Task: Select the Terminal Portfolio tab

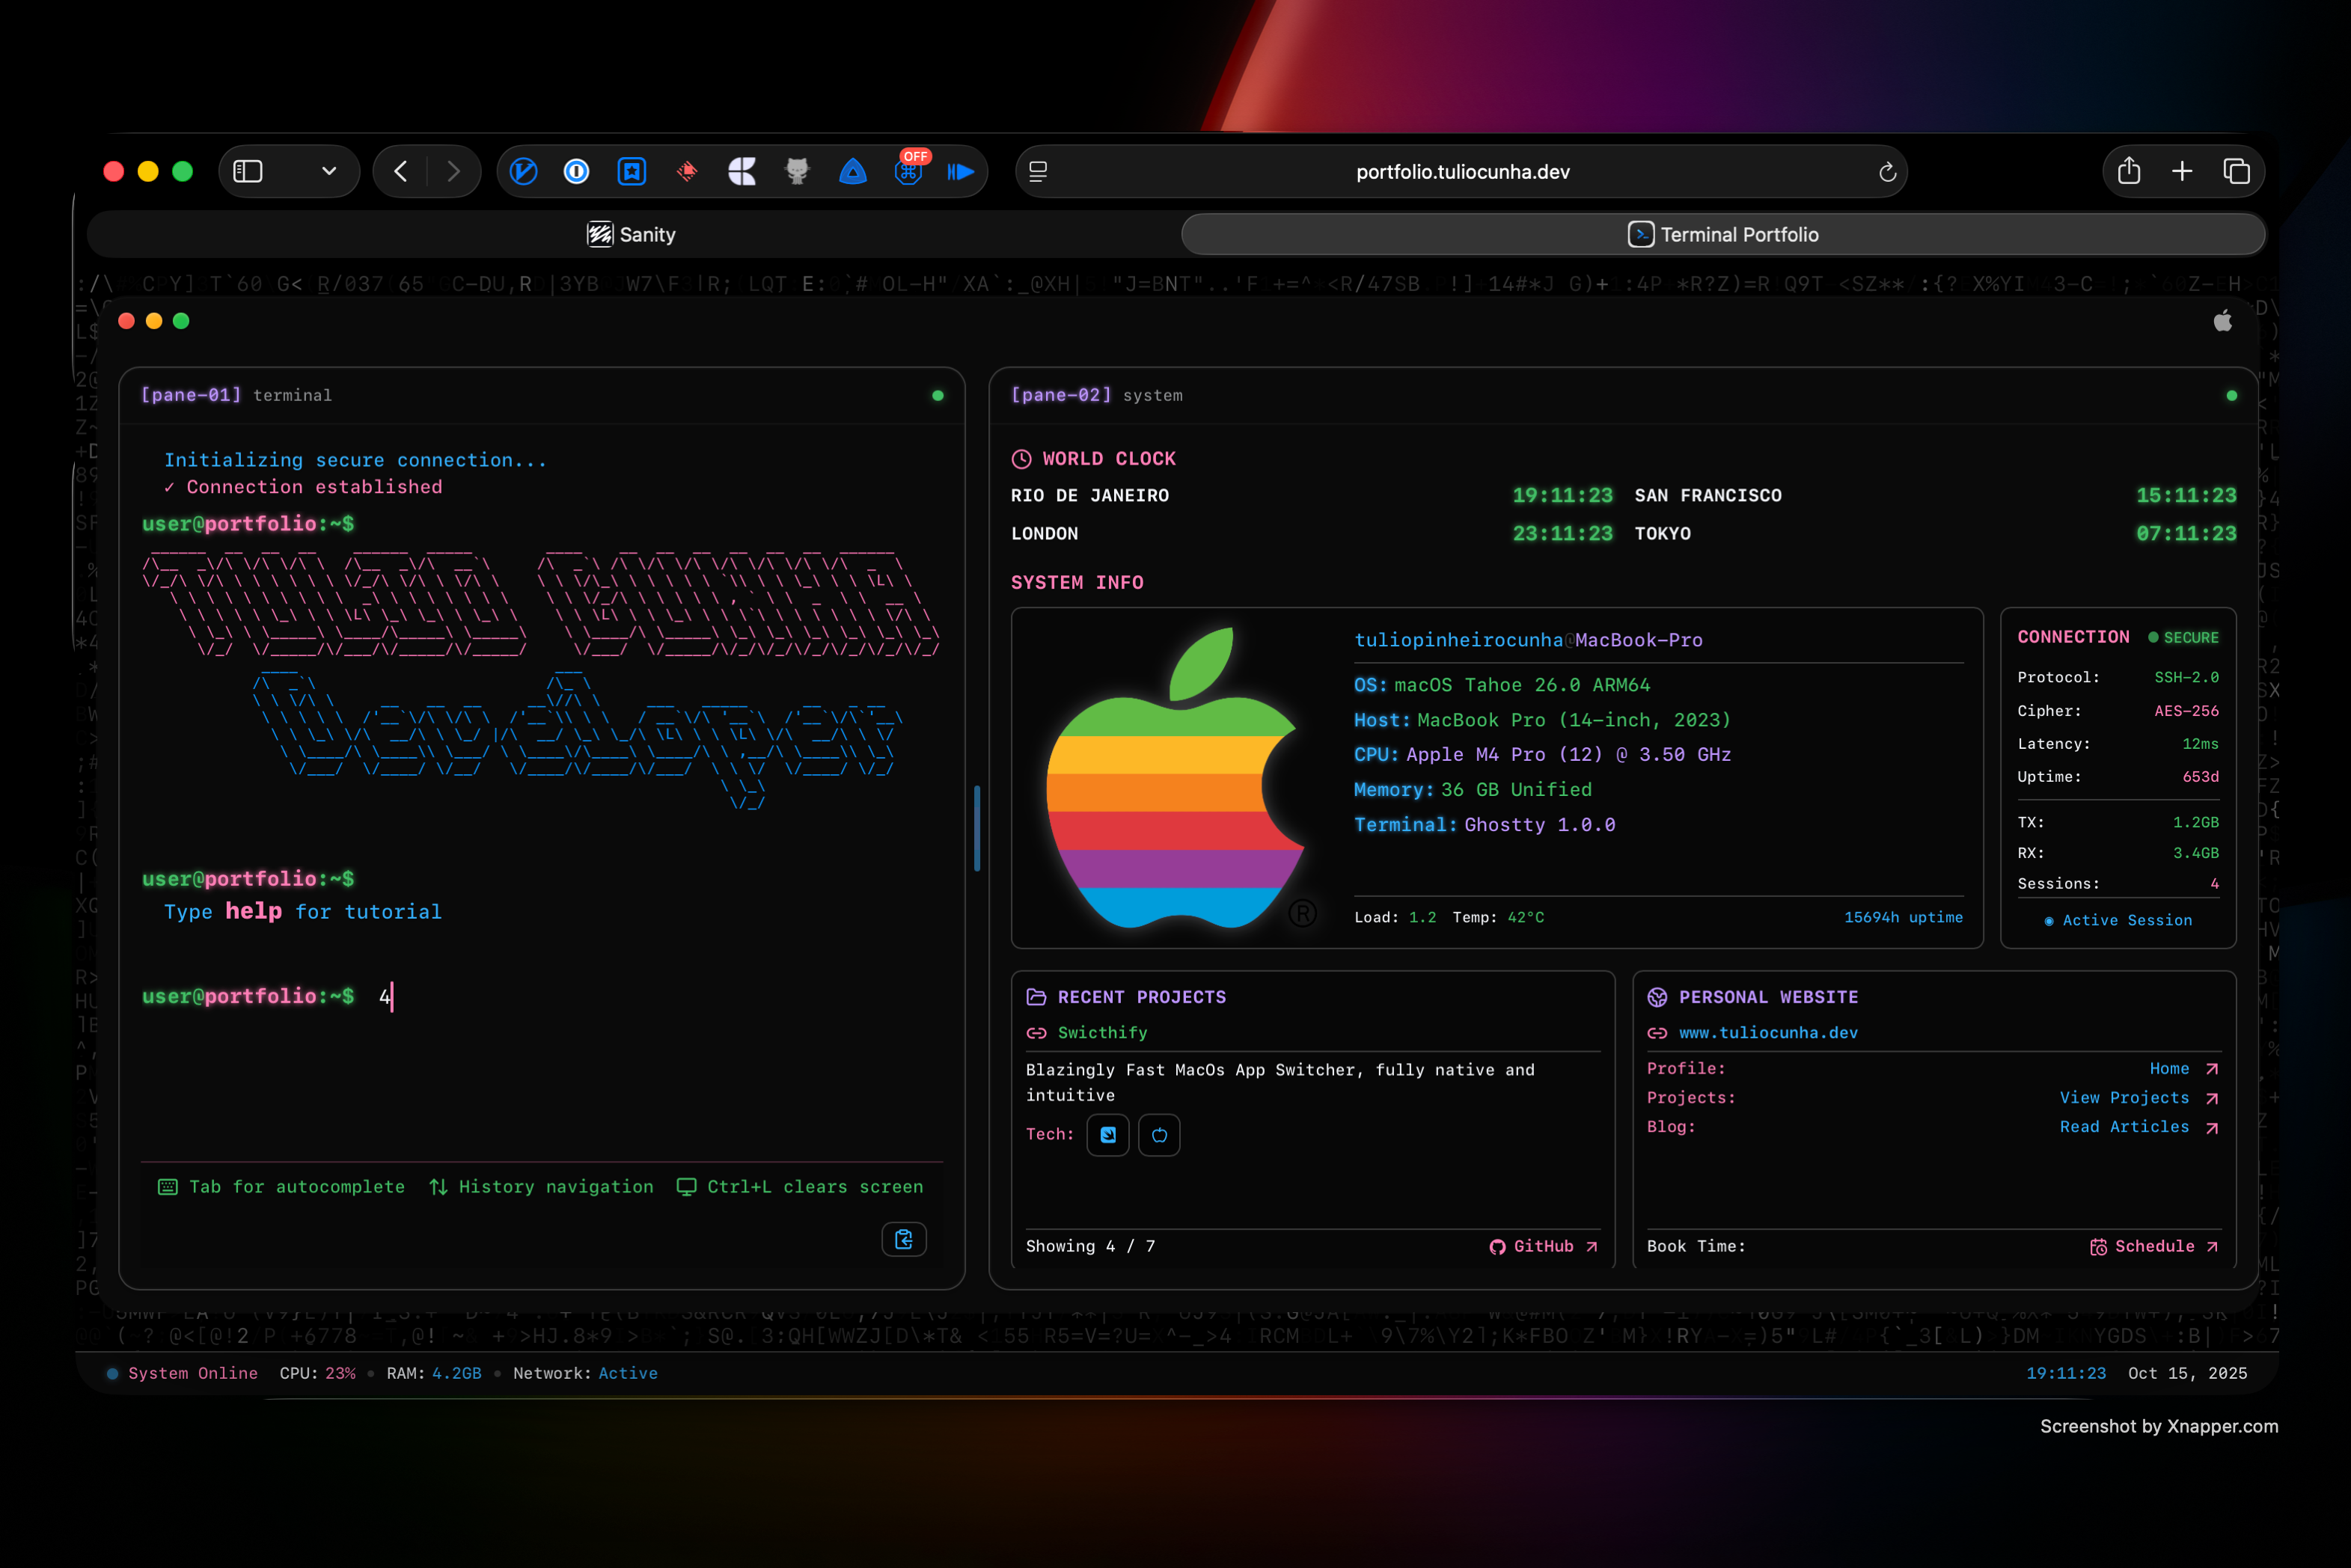Action: pyautogui.click(x=1723, y=234)
